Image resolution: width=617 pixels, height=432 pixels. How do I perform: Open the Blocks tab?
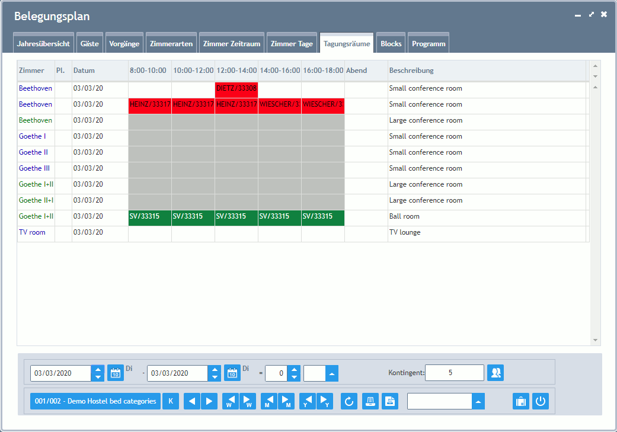tap(391, 43)
